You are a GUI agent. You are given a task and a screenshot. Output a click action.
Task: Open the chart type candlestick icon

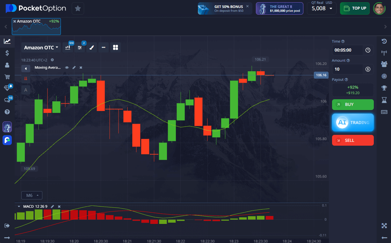(68, 47)
